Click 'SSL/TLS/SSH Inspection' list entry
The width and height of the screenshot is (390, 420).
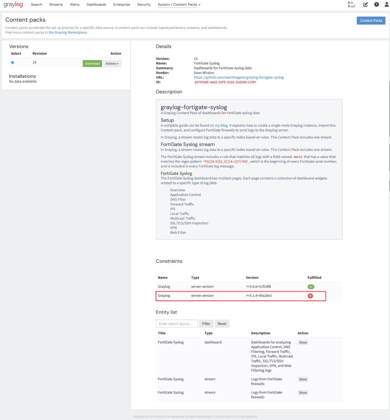click(189, 223)
